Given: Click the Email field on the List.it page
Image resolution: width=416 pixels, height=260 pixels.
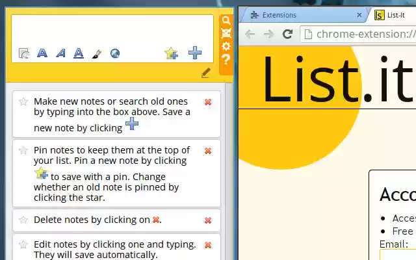Looking at the screenshot, I should click(398, 254).
